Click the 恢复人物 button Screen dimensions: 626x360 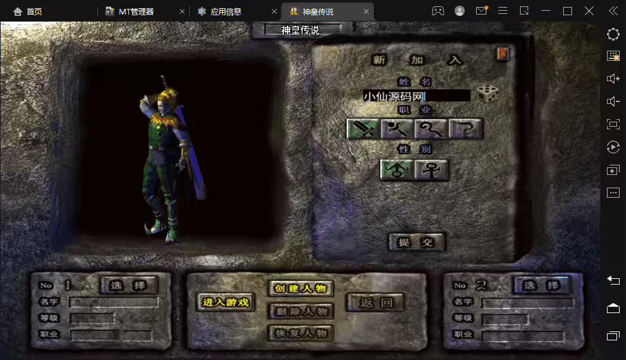[x=301, y=333]
